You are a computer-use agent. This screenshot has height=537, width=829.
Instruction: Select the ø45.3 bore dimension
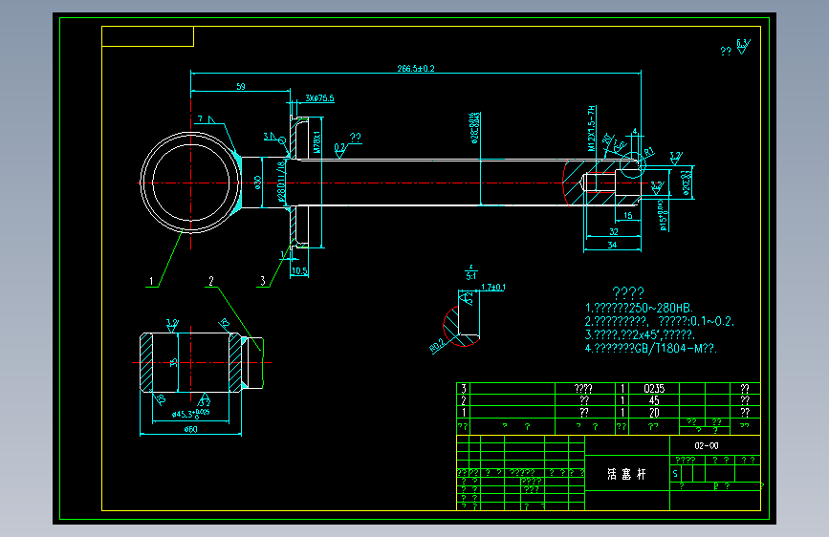click(x=191, y=414)
